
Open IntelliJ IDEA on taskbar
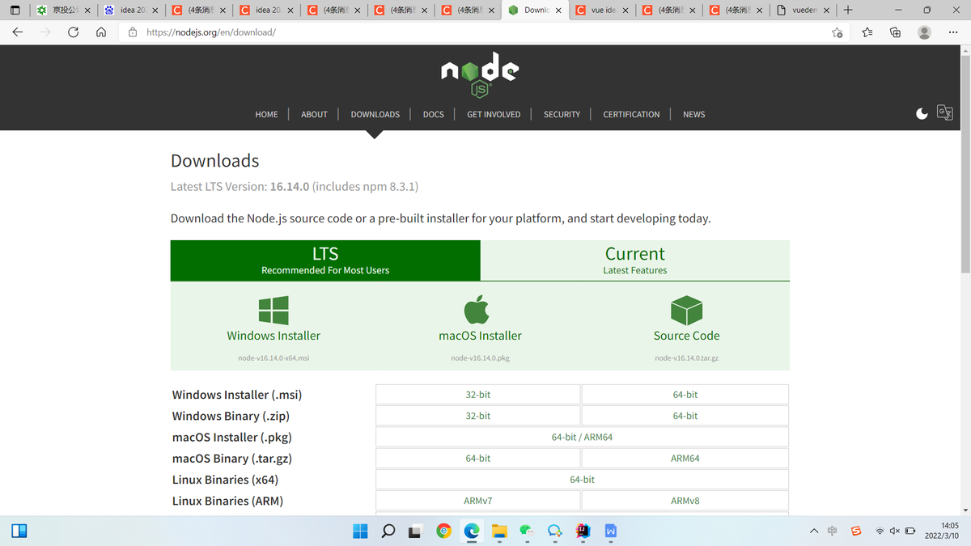[583, 531]
